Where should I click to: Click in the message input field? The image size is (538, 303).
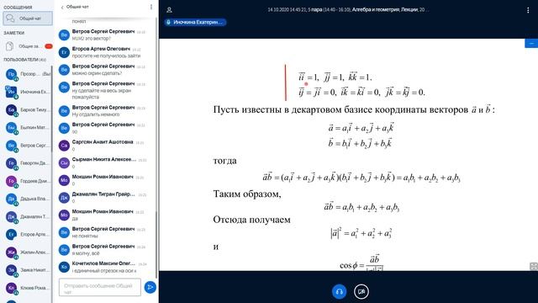point(100,287)
